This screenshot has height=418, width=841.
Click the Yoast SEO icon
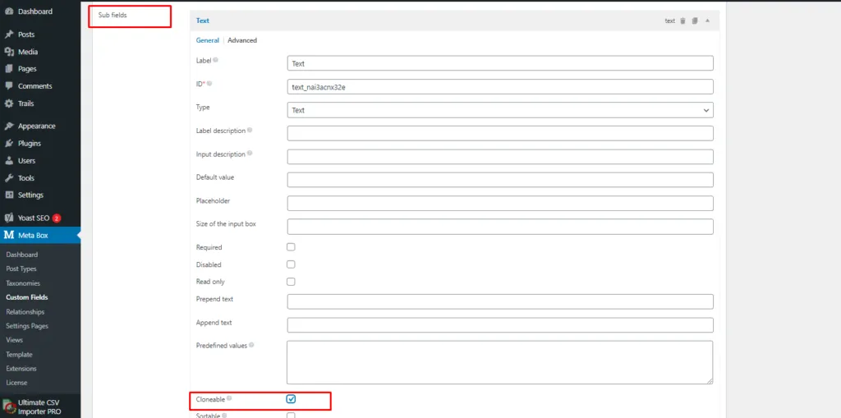8,218
